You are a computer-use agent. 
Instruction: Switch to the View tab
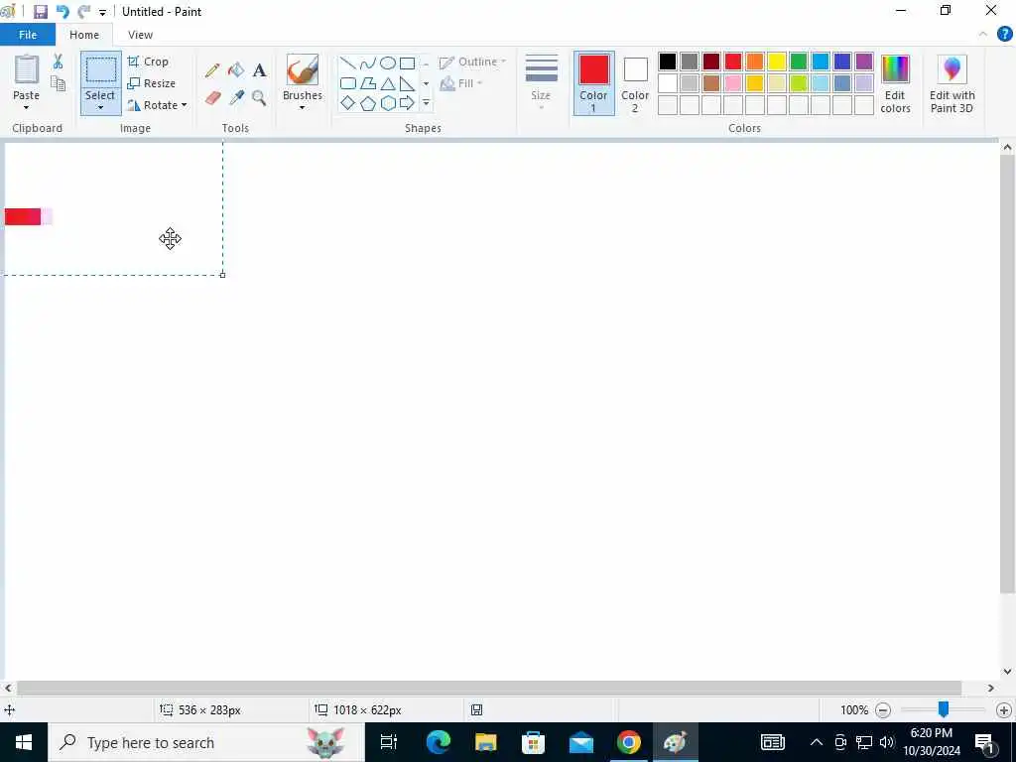[x=140, y=35]
